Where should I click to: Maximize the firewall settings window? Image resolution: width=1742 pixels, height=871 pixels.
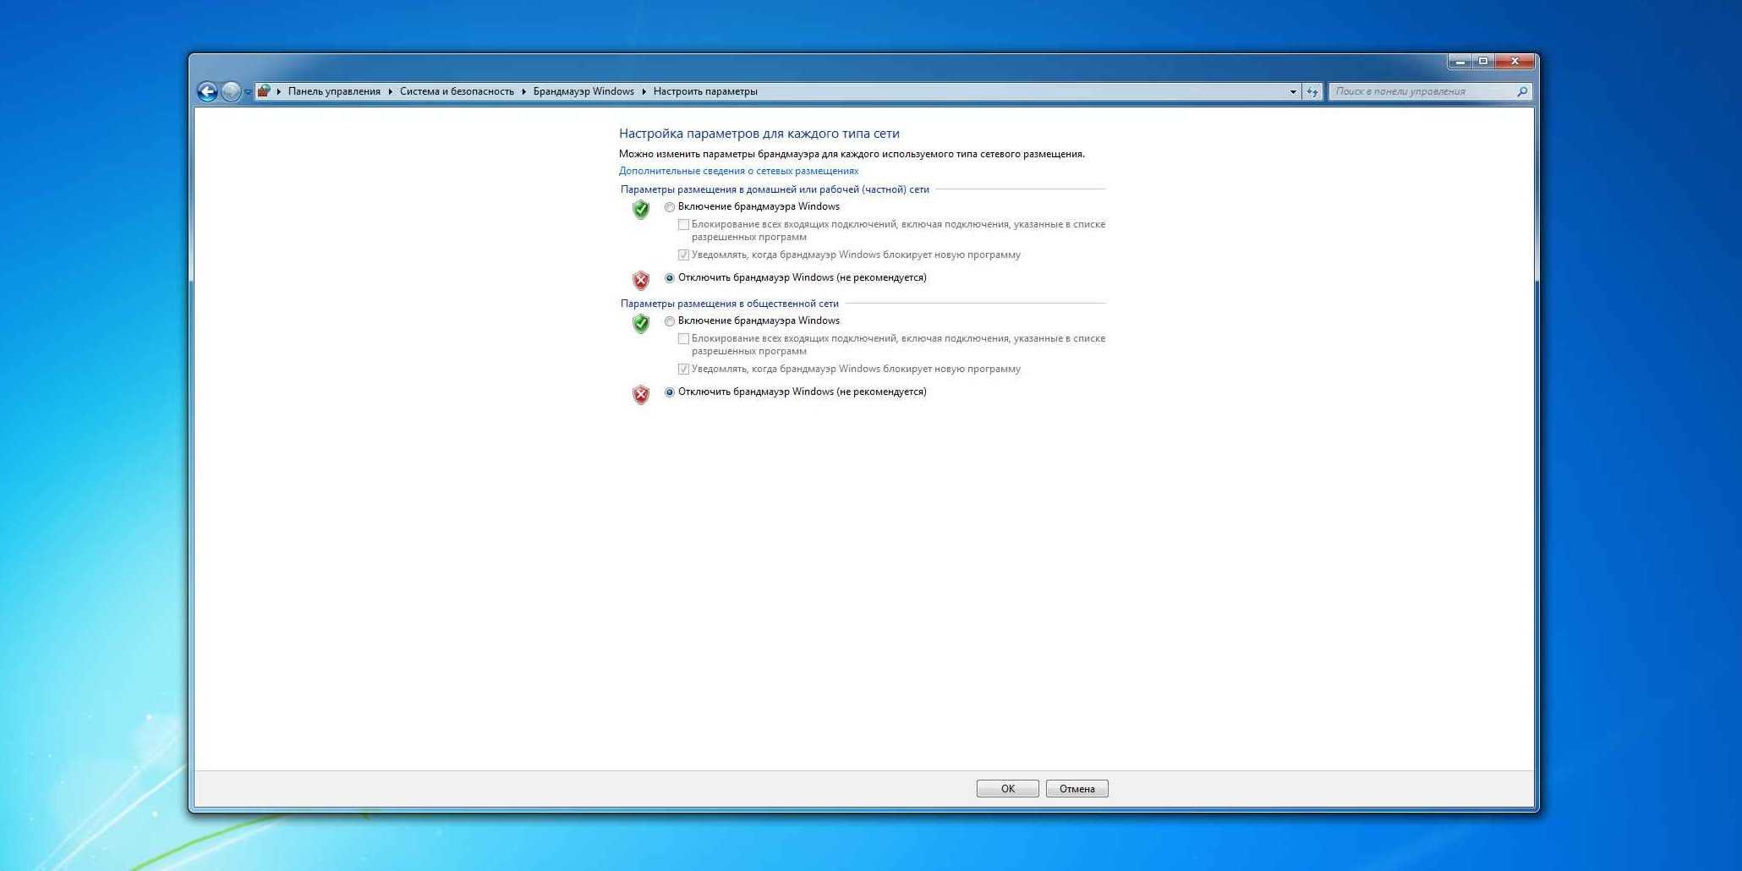(x=1483, y=62)
